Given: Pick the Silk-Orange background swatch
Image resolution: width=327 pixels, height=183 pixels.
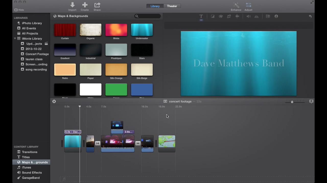Looking at the screenshot, I should coord(116,70).
